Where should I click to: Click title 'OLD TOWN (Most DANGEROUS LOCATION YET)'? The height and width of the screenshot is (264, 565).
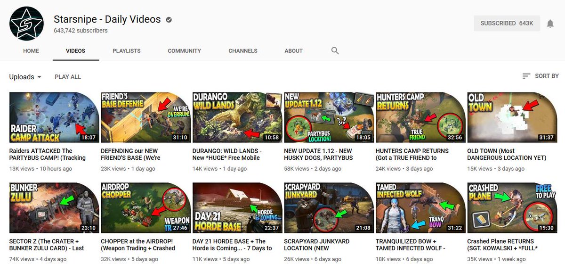[507, 154]
